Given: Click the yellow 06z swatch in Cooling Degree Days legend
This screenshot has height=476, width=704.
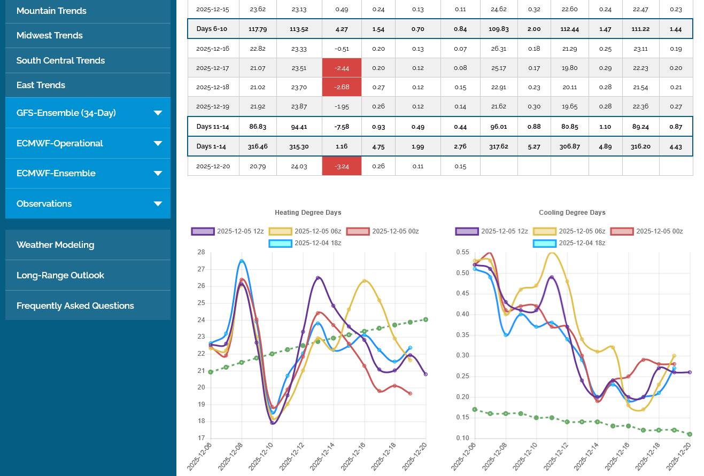Looking at the screenshot, I should tap(544, 231).
